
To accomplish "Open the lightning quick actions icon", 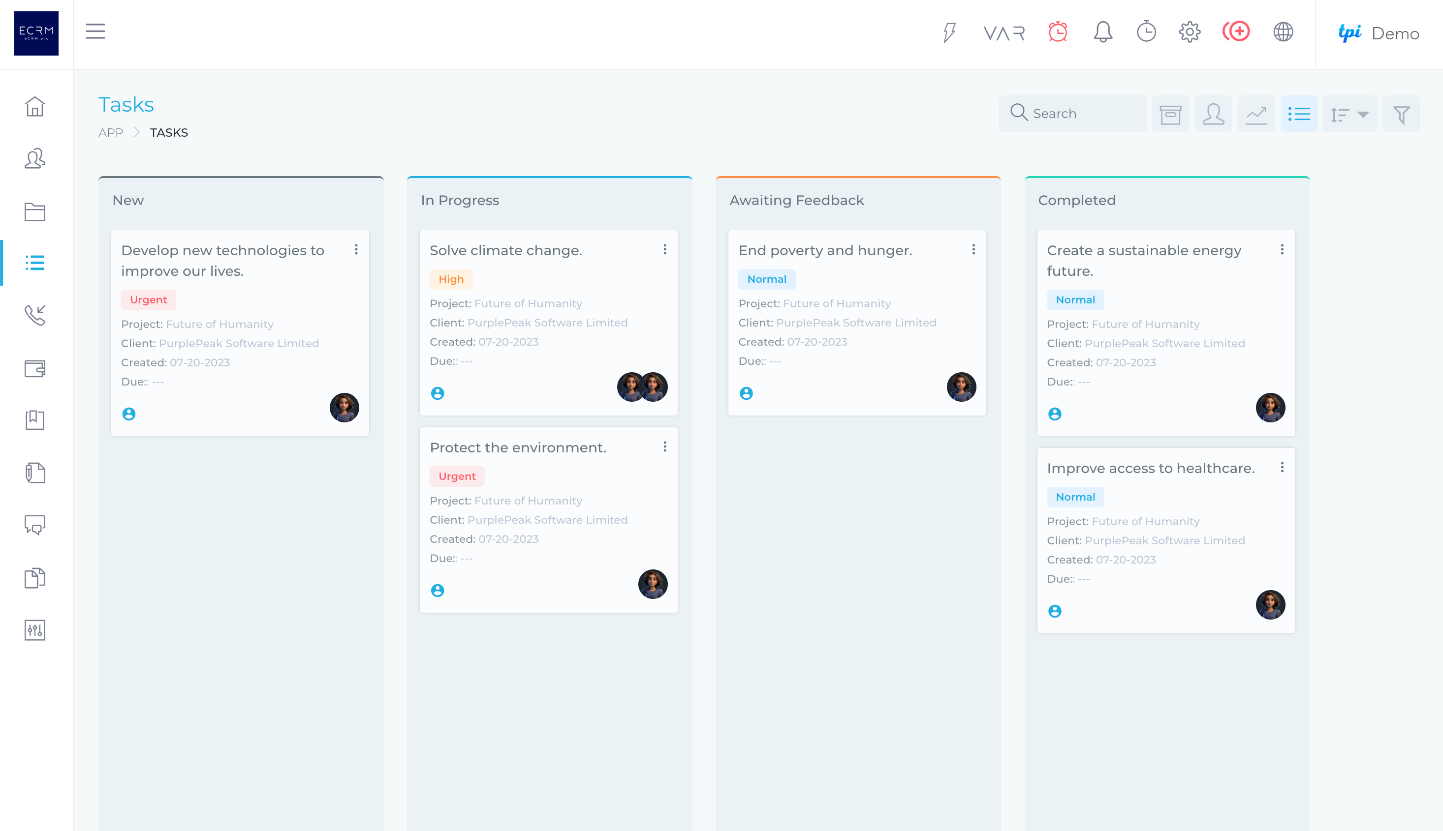I will pyautogui.click(x=949, y=32).
